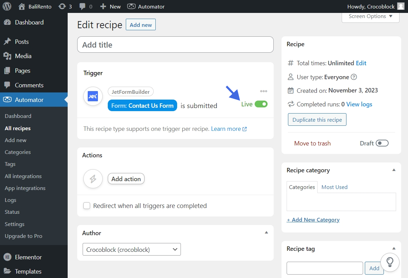This screenshot has width=408, height=278.
Task: Expand the Screen Options panel
Action: (x=370, y=16)
